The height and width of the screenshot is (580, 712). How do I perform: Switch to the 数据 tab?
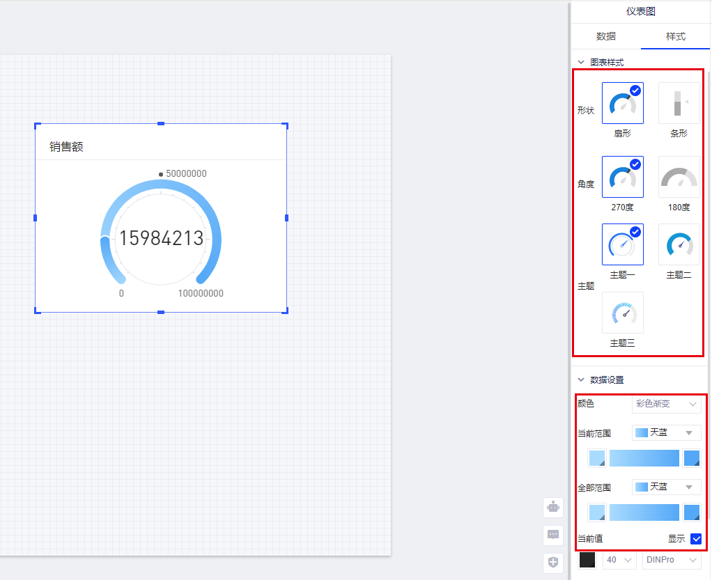tap(605, 36)
